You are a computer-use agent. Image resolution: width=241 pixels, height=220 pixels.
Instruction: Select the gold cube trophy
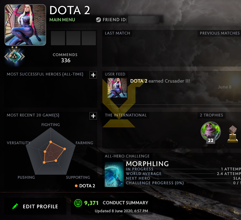coord(233,134)
